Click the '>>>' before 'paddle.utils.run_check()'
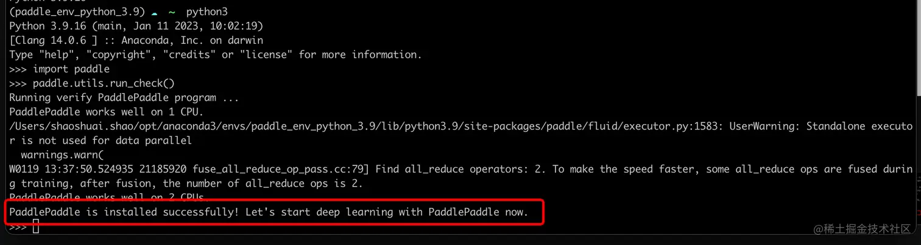The height and width of the screenshot is (245, 921). coord(18,83)
